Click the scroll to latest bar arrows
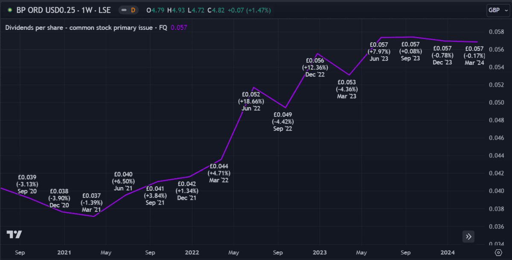This screenshot has height=260, width=512. 468,236
